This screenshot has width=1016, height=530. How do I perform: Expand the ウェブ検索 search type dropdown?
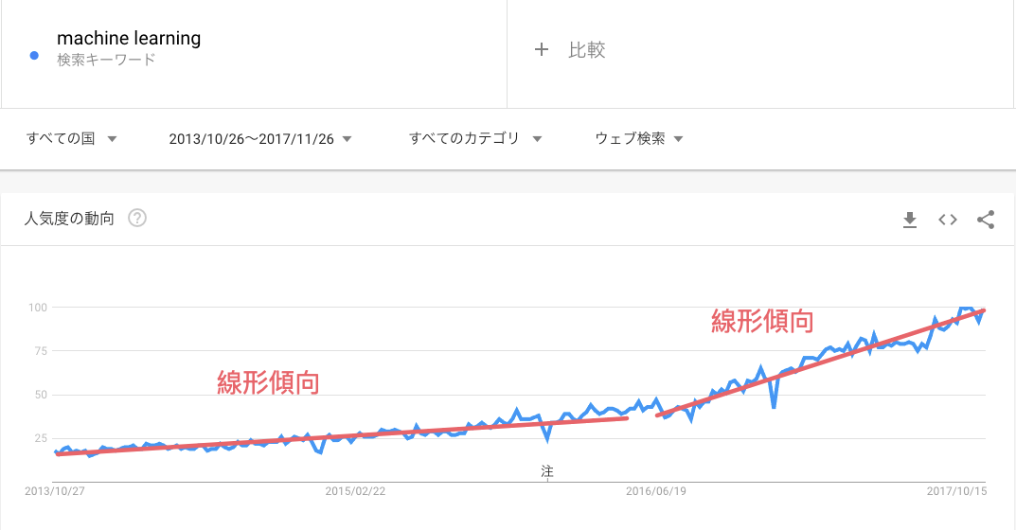click(x=639, y=138)
